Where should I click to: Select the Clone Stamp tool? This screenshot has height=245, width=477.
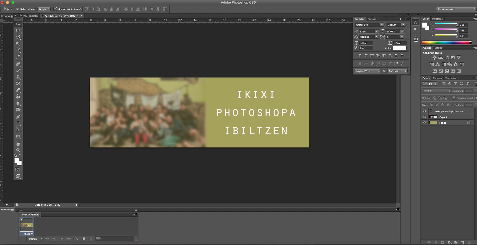coord(18,77)
